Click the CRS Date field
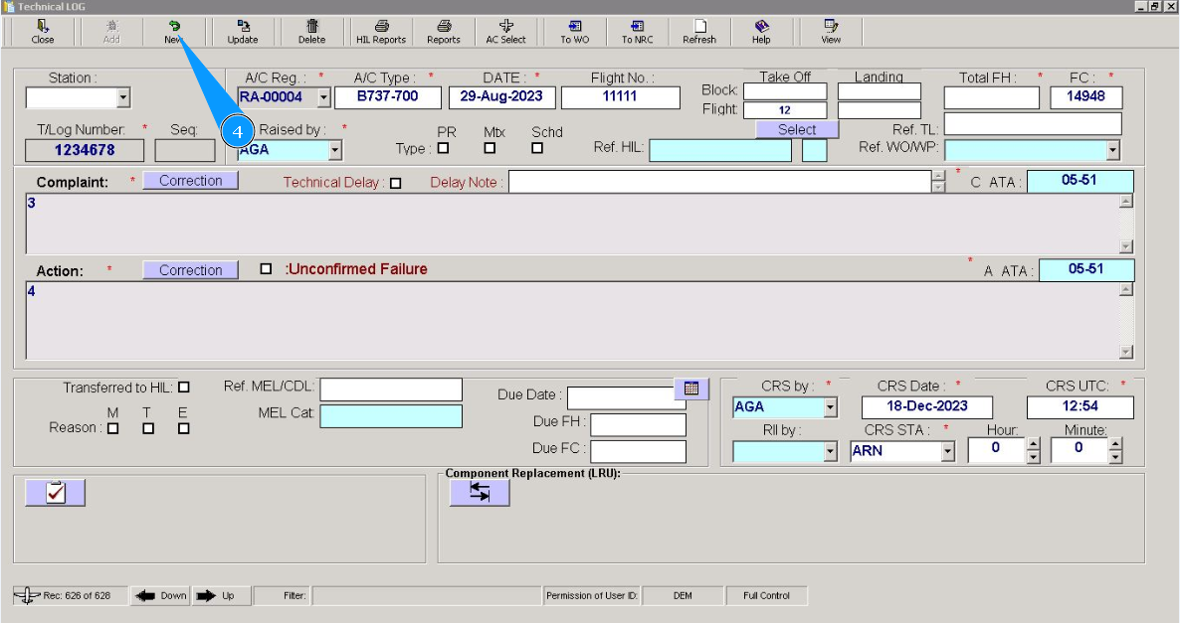Image resolution: width=1180 pixels, height=625 pixels. (927, 407)
